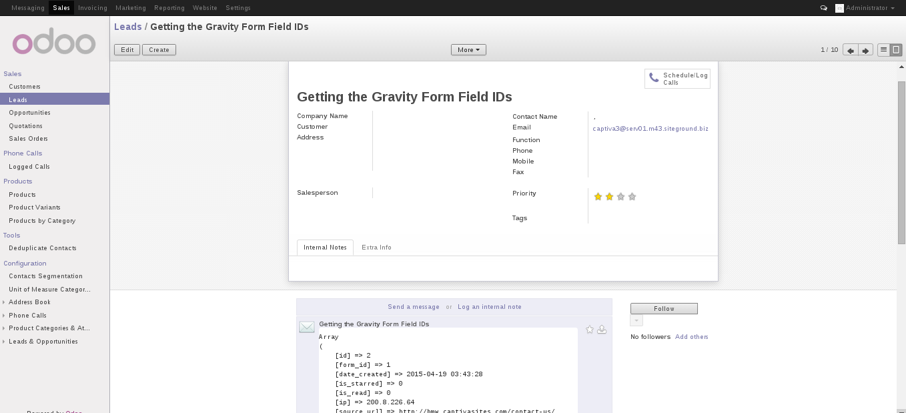
Task: Open the More actions dropdown
Action: [x=468, y=49]
